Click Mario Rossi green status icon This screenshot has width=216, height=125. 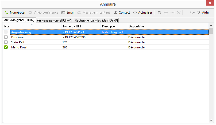(6, 47)
